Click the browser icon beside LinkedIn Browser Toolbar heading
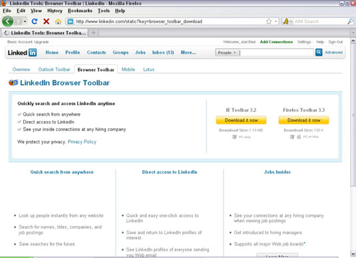This screenshot has width=356, height=258. 13,82
